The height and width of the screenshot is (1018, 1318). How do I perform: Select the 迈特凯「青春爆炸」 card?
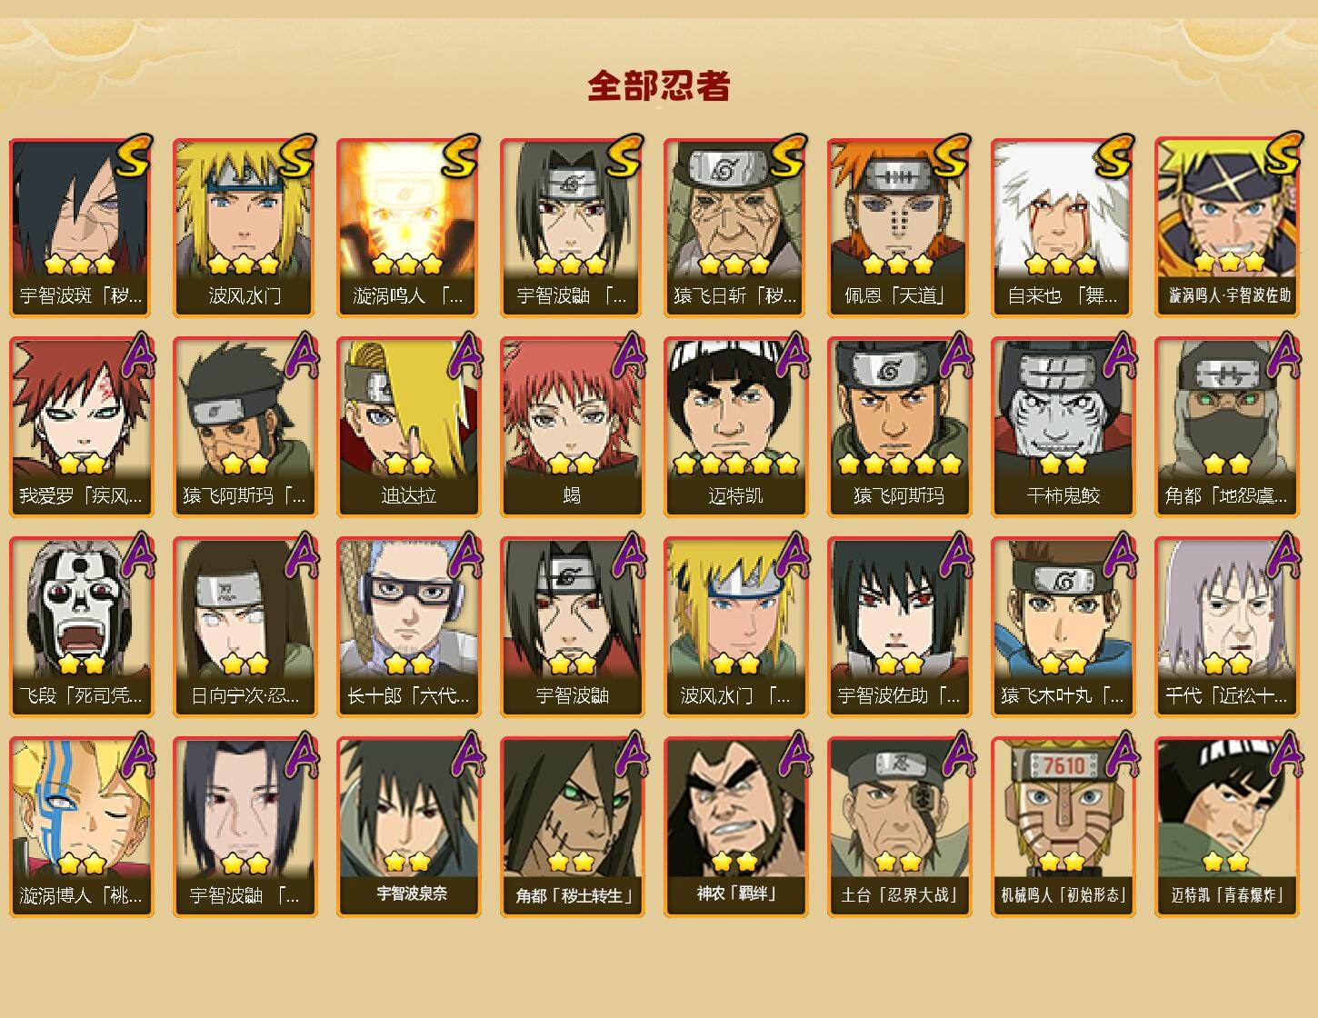tap(1226, 827)
